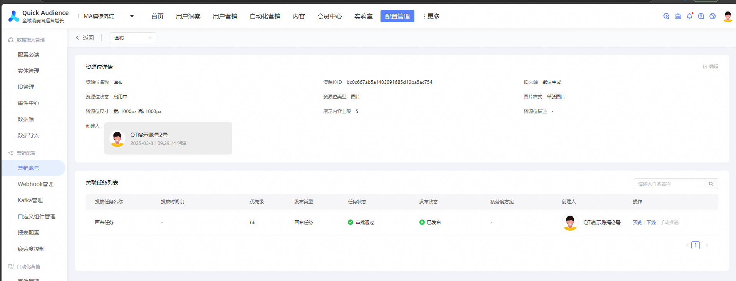
Task: Click the 自动化营销 sidebar section icon
Action: (11, 266)
